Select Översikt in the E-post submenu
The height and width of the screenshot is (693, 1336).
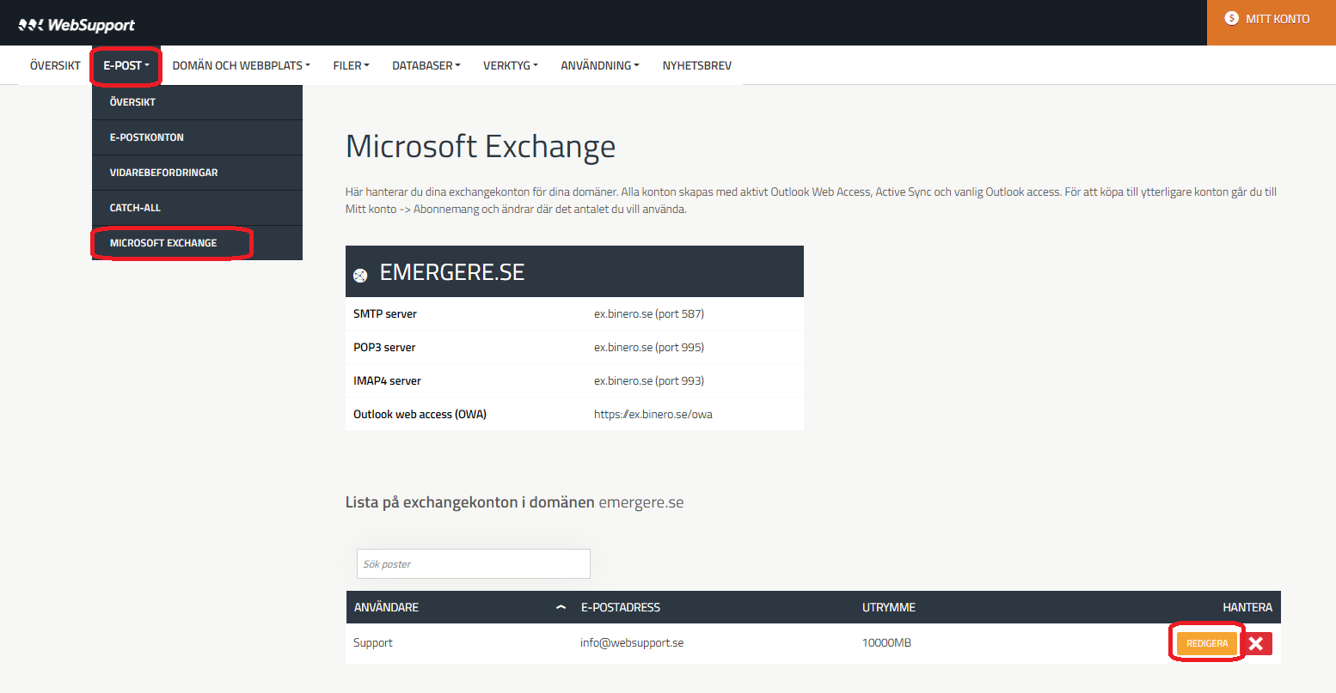click(x=197, y=102)
